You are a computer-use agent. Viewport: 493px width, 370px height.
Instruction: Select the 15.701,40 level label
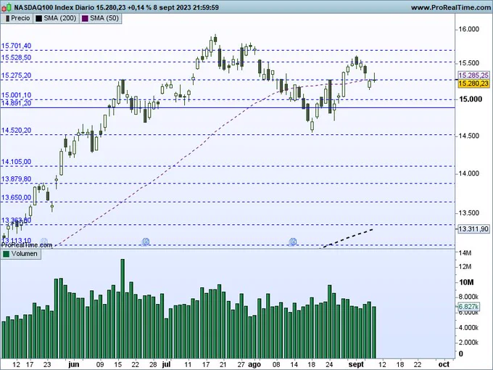pos(17,46)
